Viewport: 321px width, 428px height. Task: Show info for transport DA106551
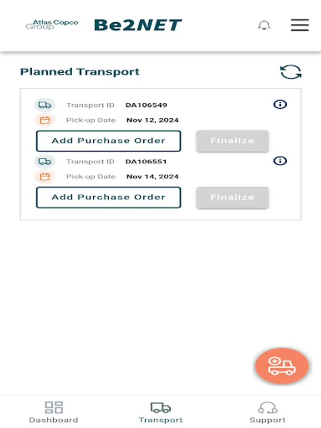pyautogui.click(x=281, y=161)
